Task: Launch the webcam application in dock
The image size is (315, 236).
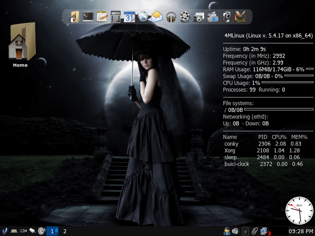Action: 226,17
